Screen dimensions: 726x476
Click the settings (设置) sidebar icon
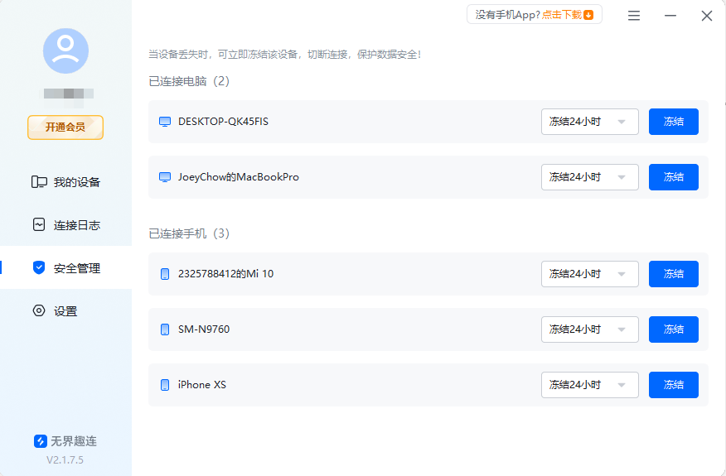tap(39, 310)
